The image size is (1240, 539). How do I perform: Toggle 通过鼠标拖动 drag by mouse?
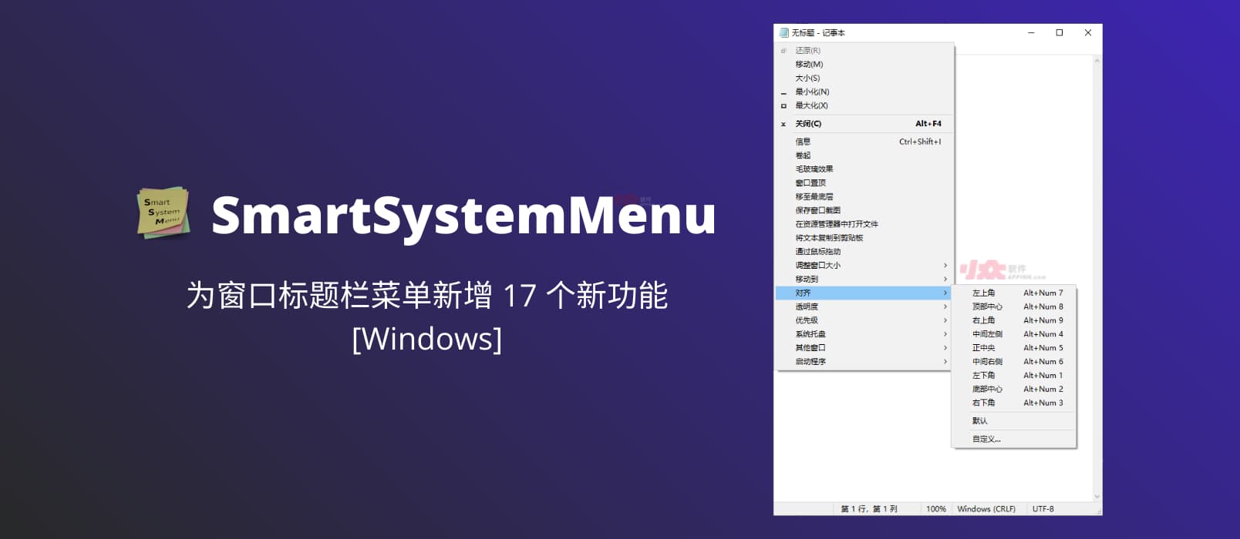tap(864, 252)
